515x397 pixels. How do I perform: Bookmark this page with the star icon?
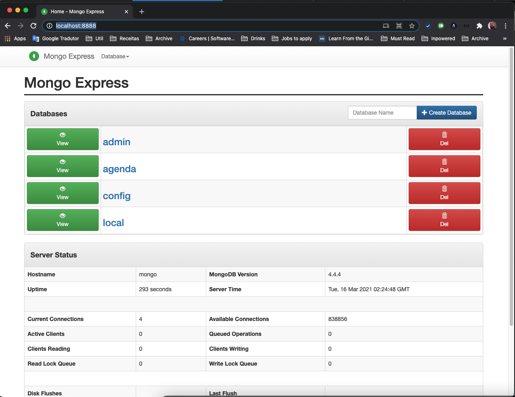pyautogui.click(x=412, y=26)
